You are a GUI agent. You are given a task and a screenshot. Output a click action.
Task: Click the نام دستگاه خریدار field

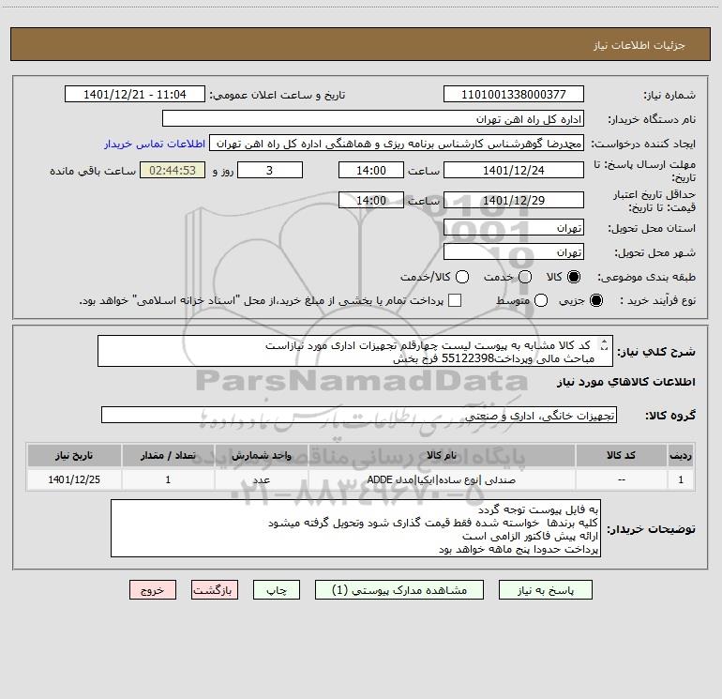(x=373, y=118)
